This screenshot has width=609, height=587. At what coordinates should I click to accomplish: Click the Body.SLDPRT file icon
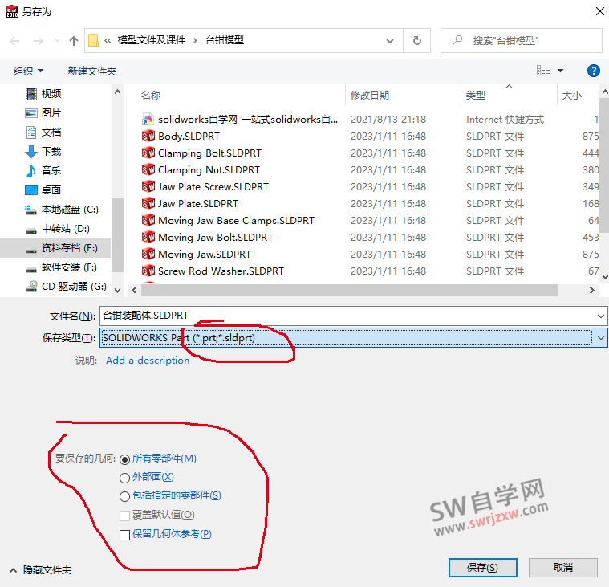148,137
